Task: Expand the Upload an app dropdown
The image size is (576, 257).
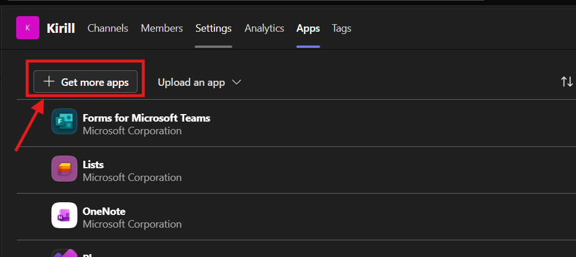Action: (199, 82)
